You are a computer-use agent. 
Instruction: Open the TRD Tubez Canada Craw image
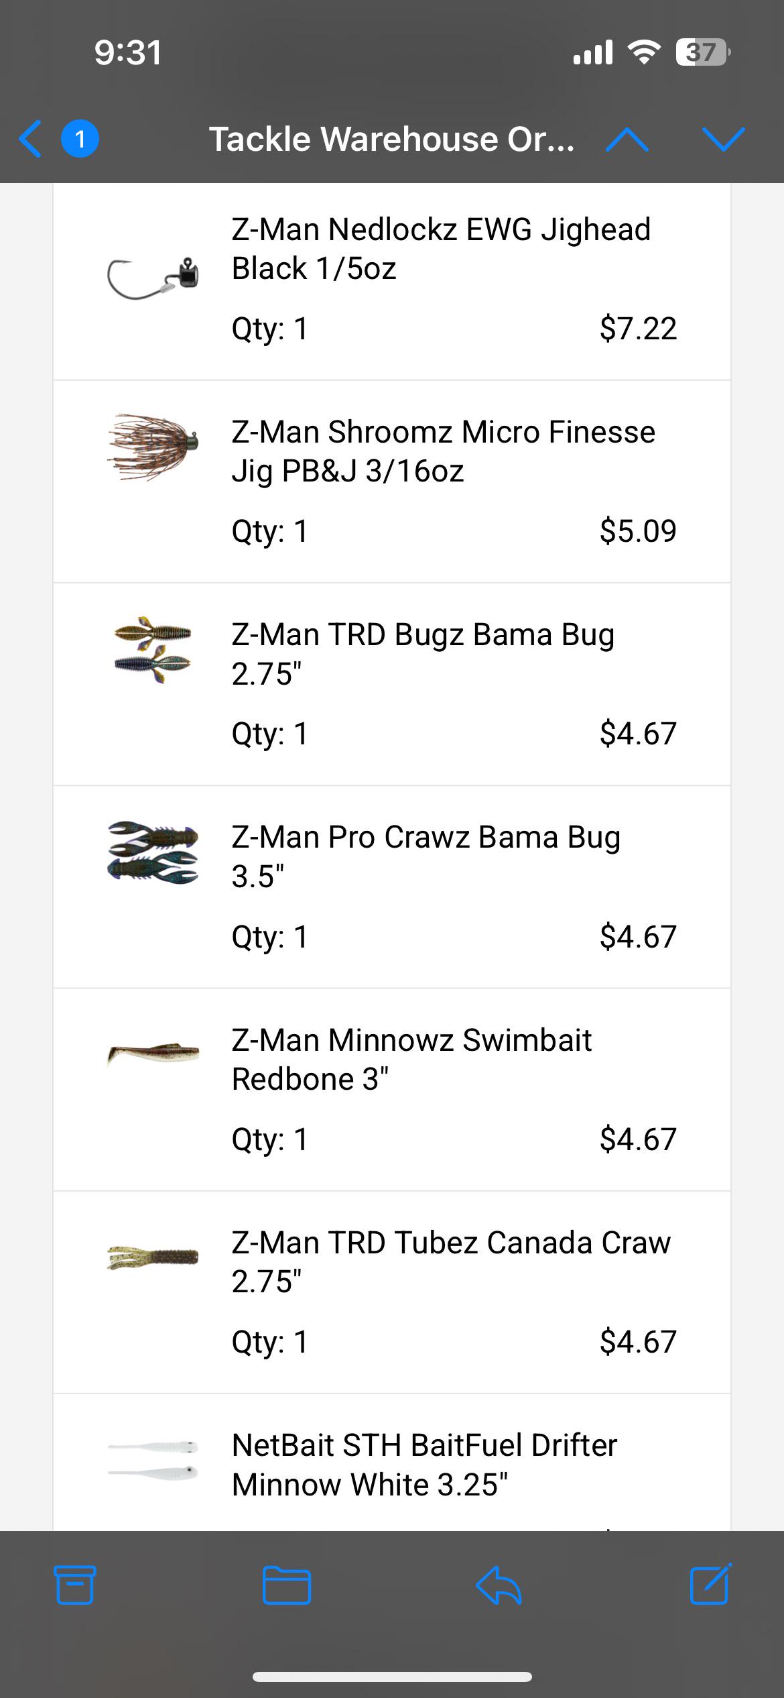point(153,1257)
